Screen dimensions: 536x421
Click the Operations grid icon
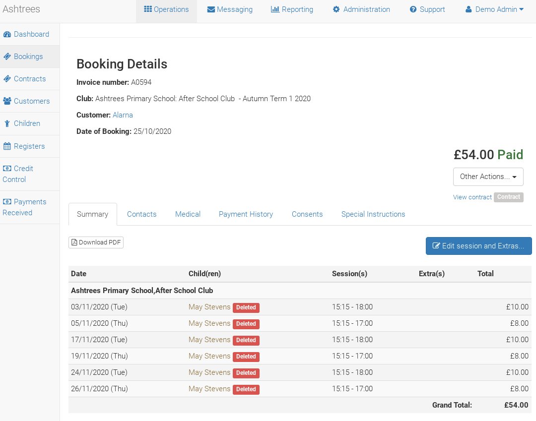(x=148, y=9)
